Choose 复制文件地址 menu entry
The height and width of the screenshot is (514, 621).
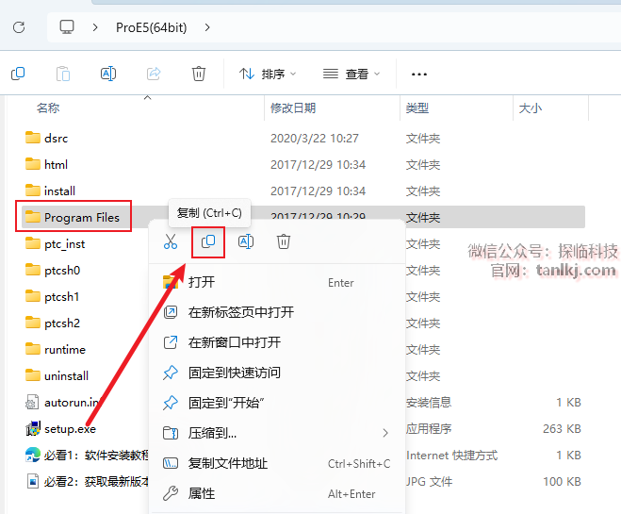(277, 463)
